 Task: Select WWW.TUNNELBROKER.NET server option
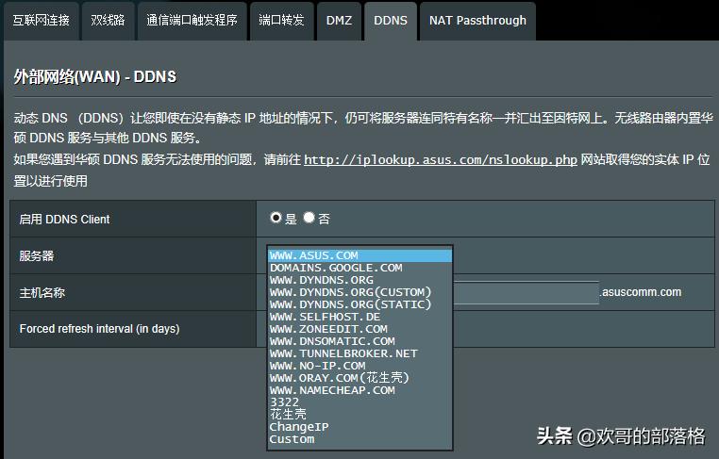(359, 353)
